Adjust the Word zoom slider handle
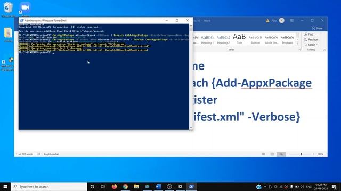The width and height of the screenshot is (341, 191). [x=301, y=154]
